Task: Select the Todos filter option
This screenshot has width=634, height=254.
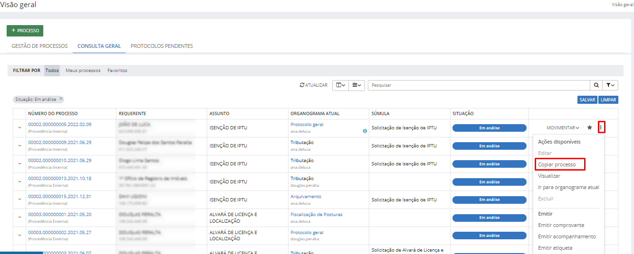Action: tap(52, 71)
